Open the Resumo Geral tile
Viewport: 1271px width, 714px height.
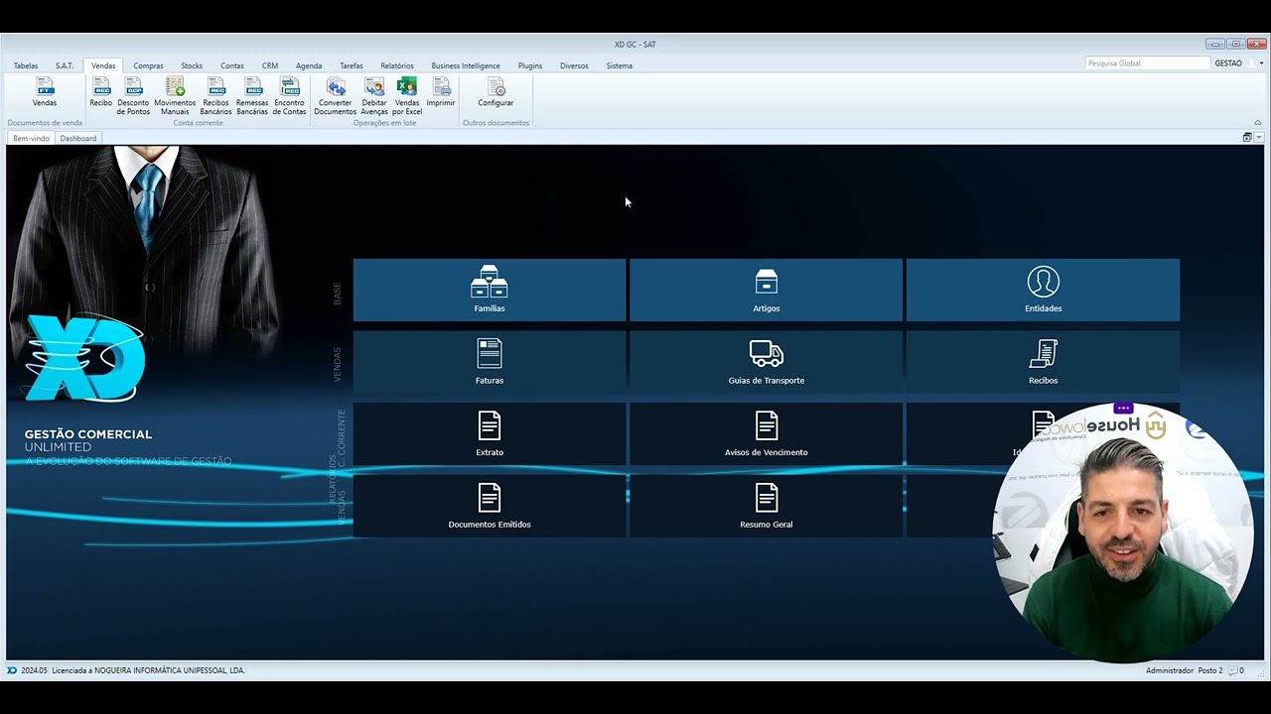767,506
